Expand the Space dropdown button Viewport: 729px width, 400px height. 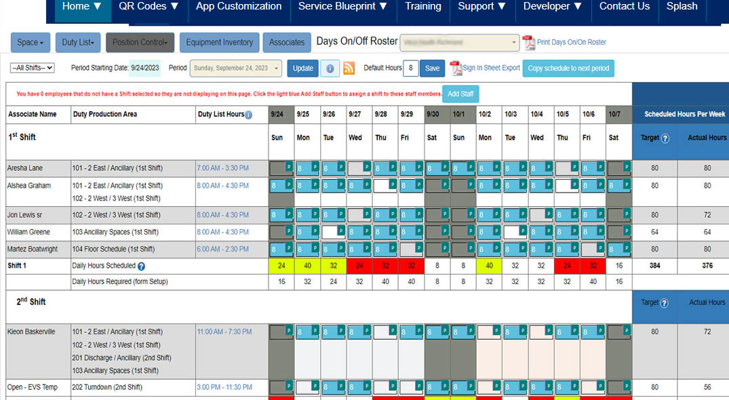pos(31,42)
